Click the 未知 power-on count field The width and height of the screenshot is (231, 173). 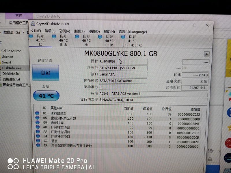click(x=195, y=81)
